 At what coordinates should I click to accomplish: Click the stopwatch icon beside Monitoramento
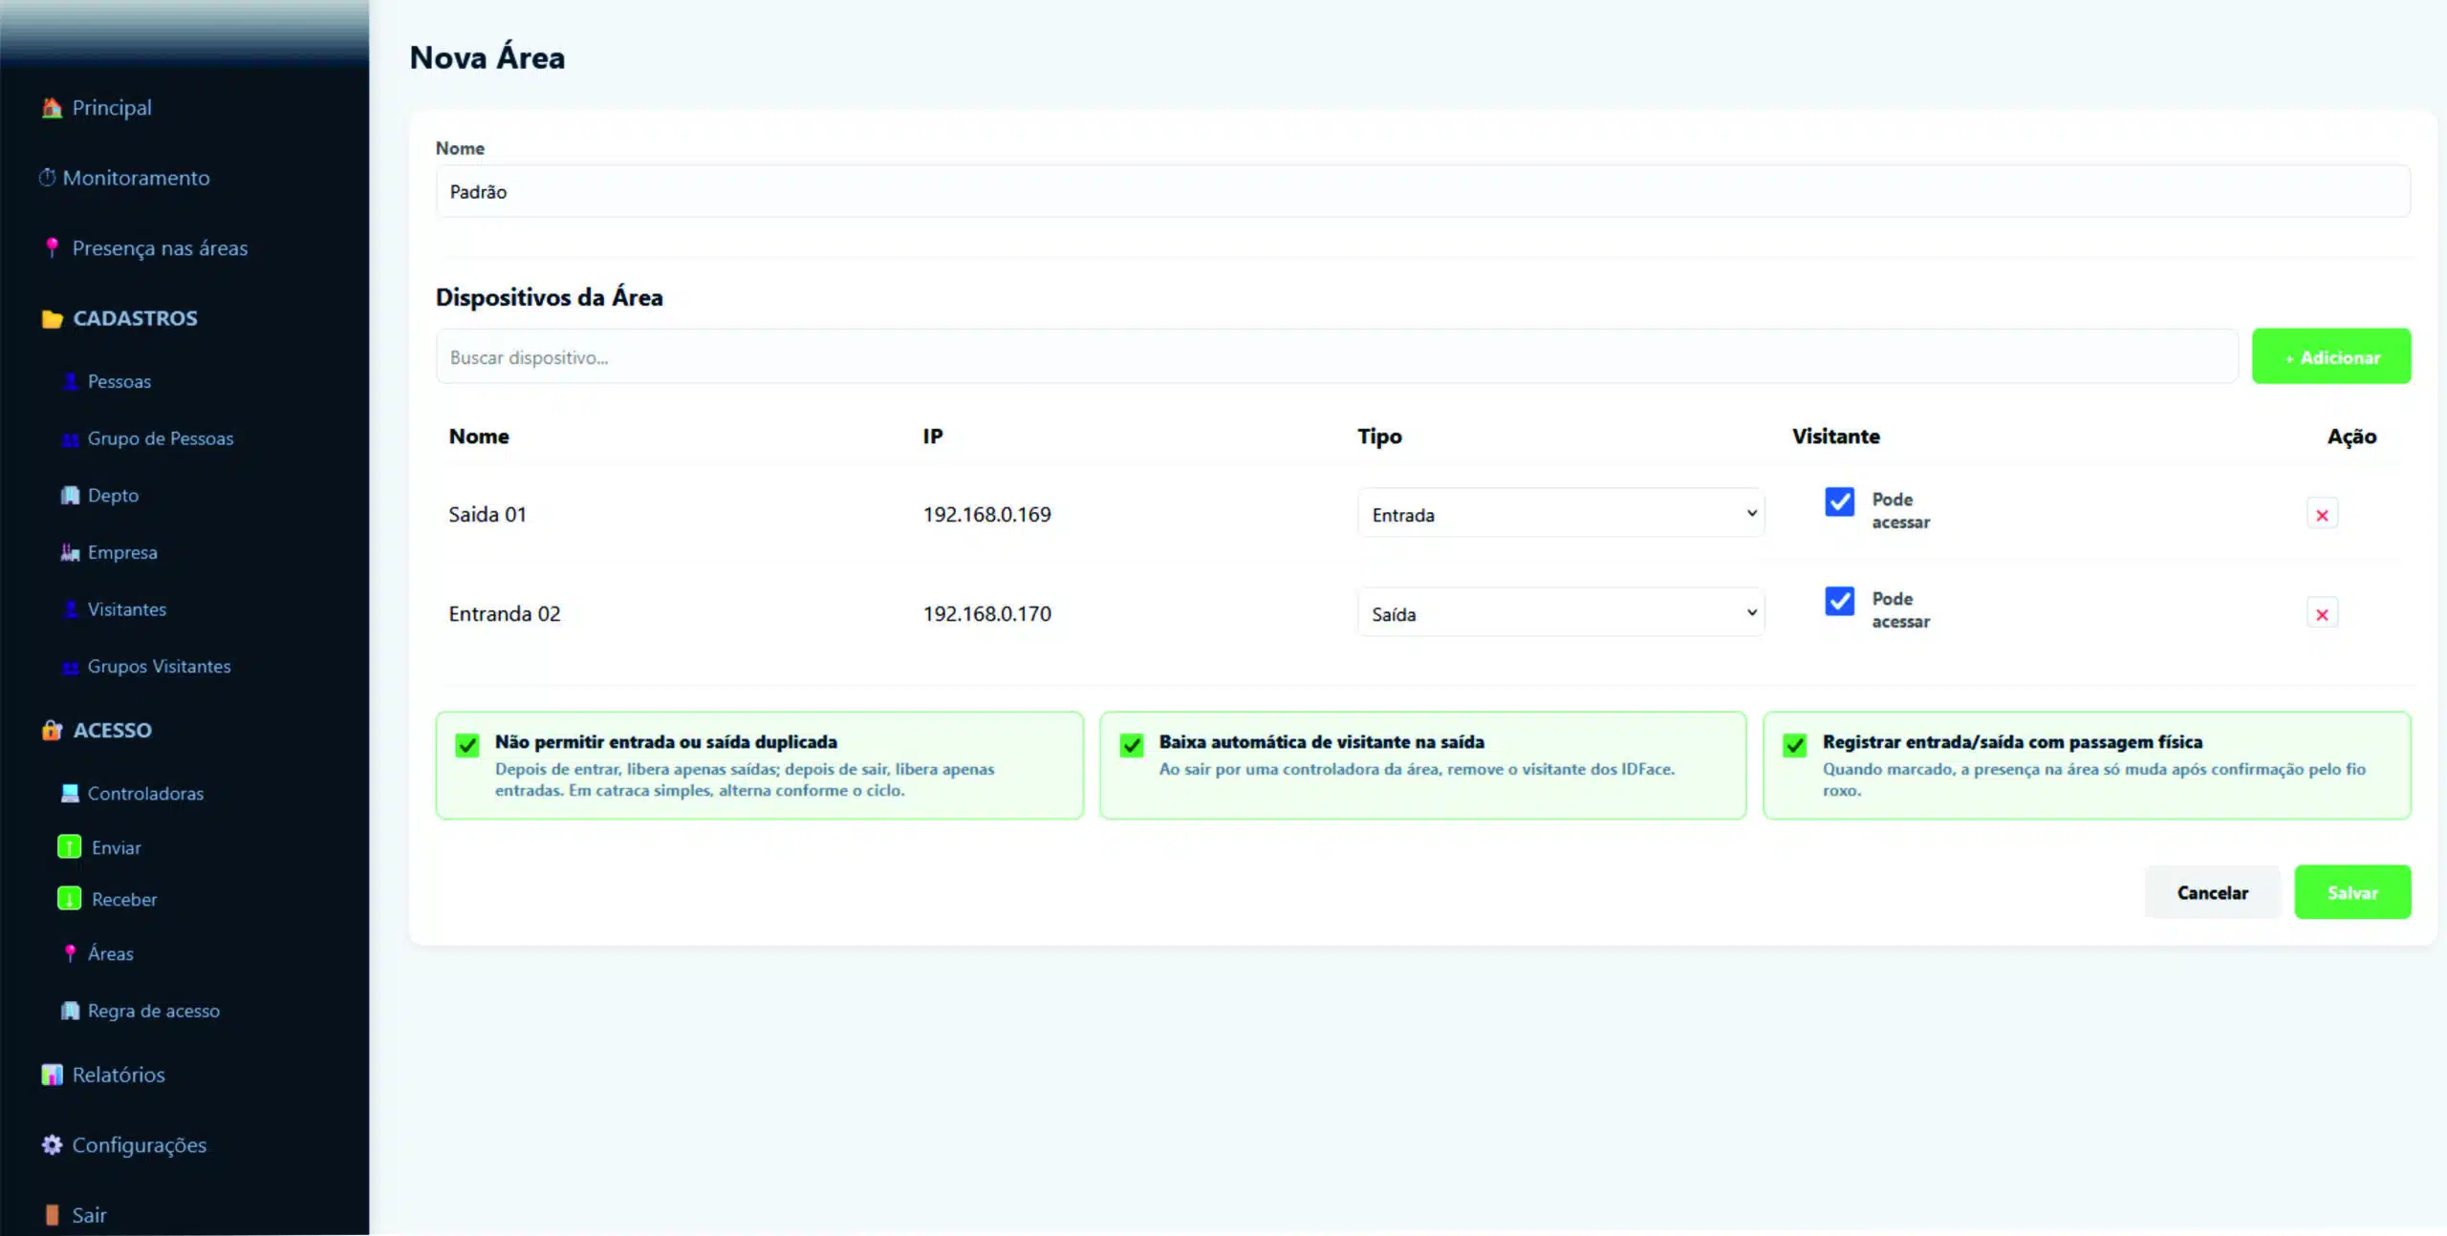tap(47, 178)
